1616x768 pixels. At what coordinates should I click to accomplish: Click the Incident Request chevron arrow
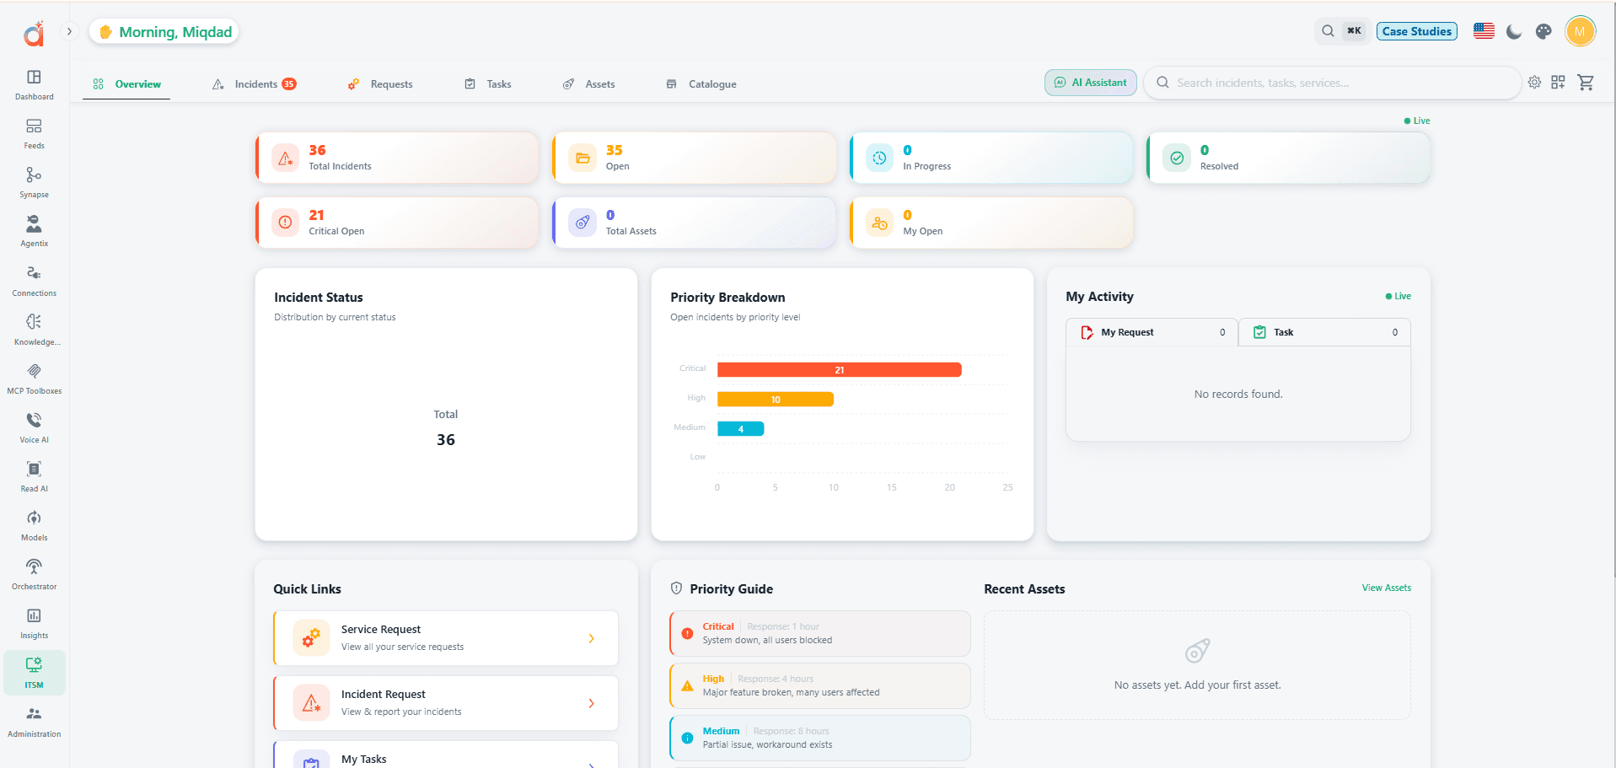pyautogui.click(x=591, y=703)
